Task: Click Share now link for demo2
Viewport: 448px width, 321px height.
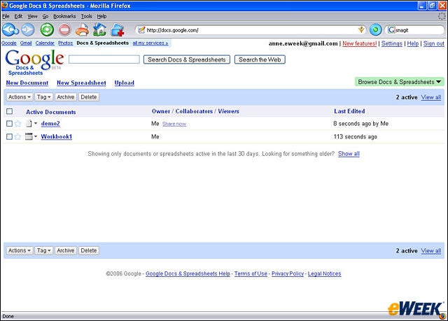Action: [174, 124]
